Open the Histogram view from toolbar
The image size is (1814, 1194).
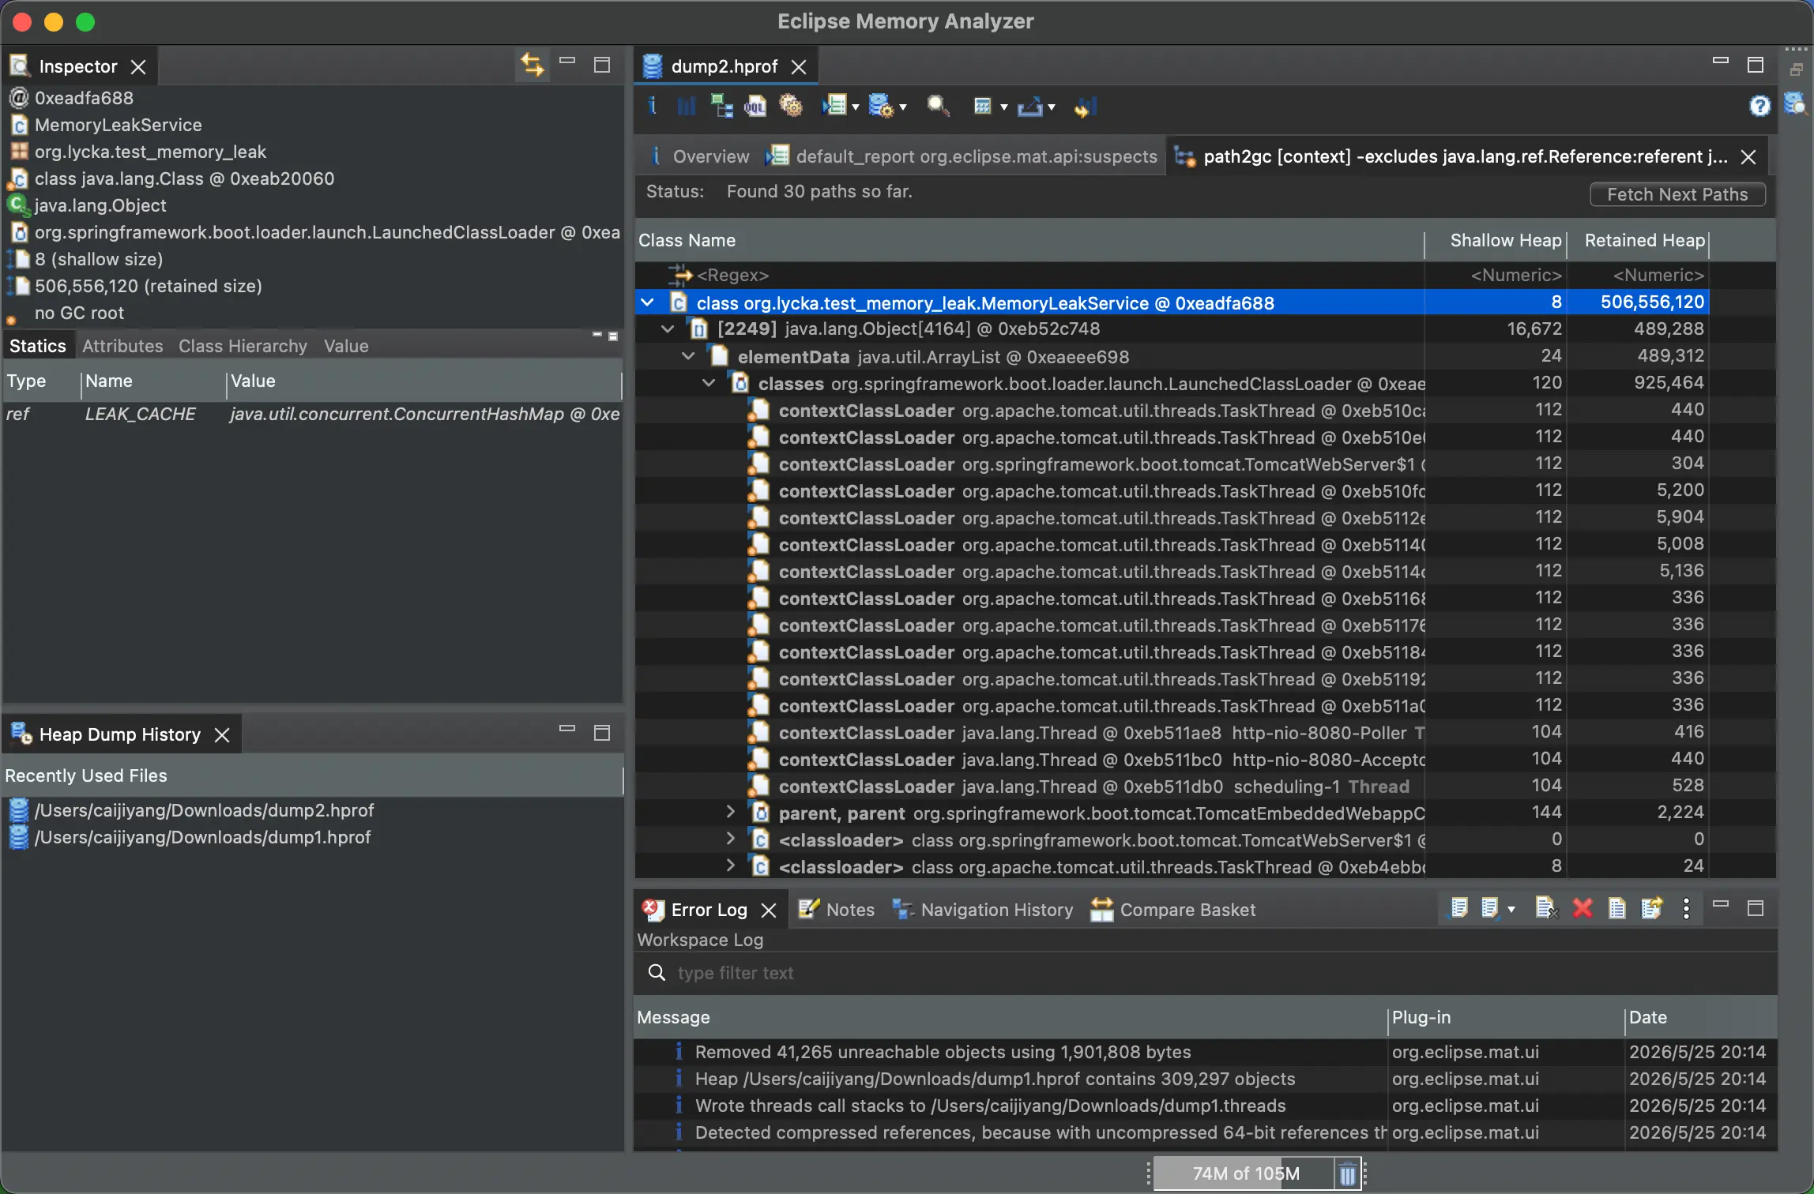click(686, 106)
